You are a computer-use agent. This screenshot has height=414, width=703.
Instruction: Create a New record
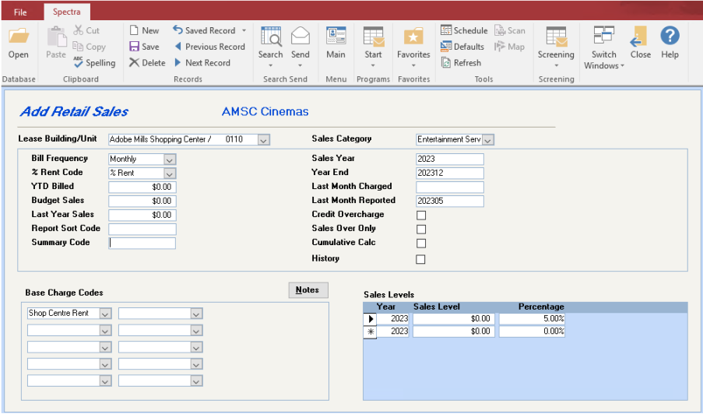point(144,30)
